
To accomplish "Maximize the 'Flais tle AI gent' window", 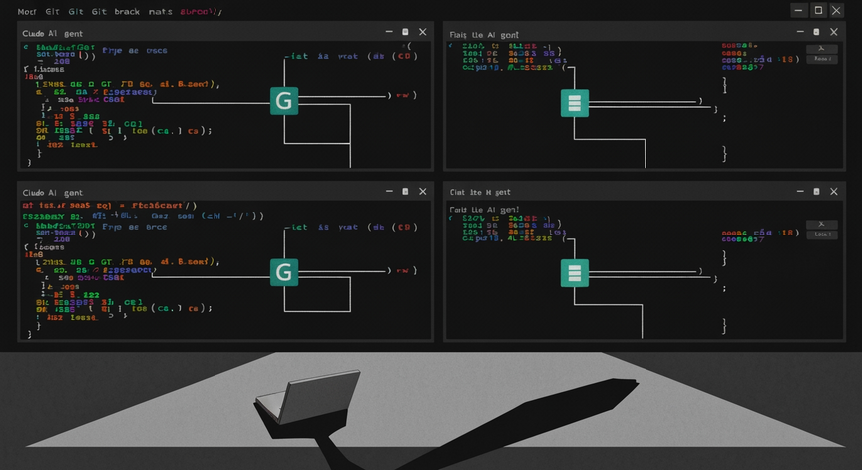I will click(816, 32).
